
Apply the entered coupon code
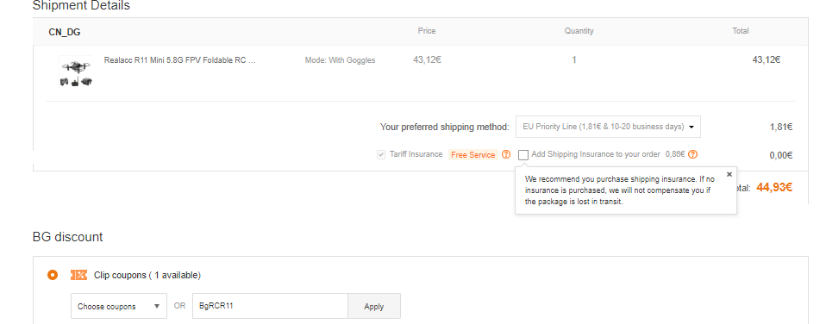374,306
